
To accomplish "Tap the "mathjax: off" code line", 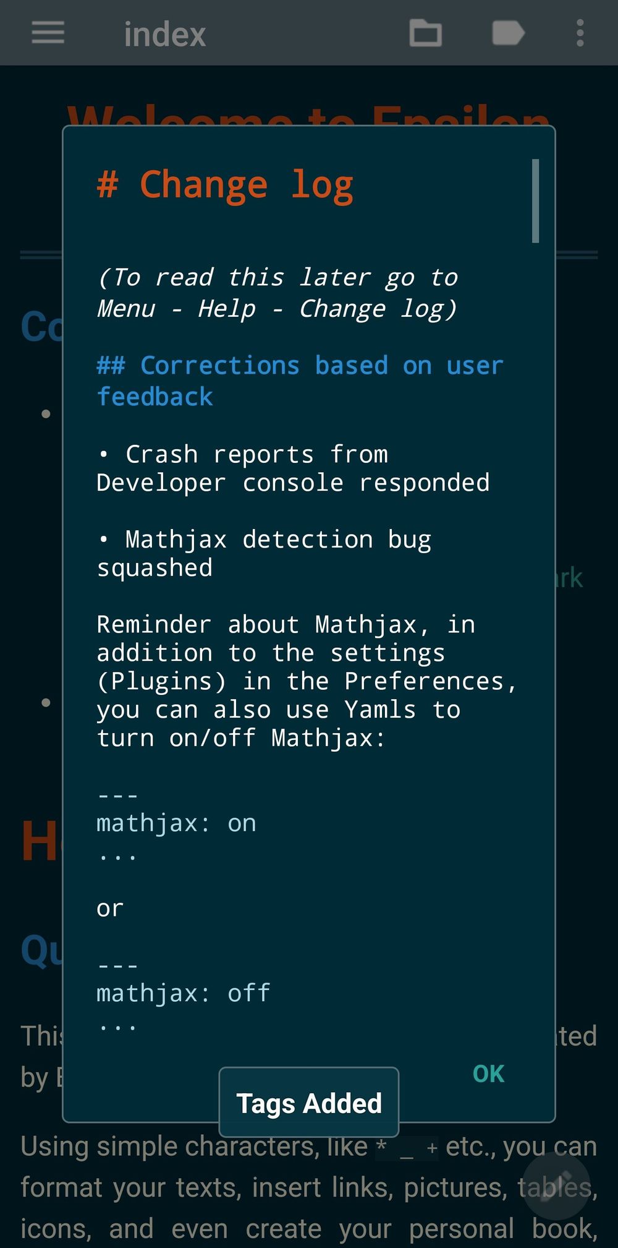I will pyautogui.click(x=182, y=992).
